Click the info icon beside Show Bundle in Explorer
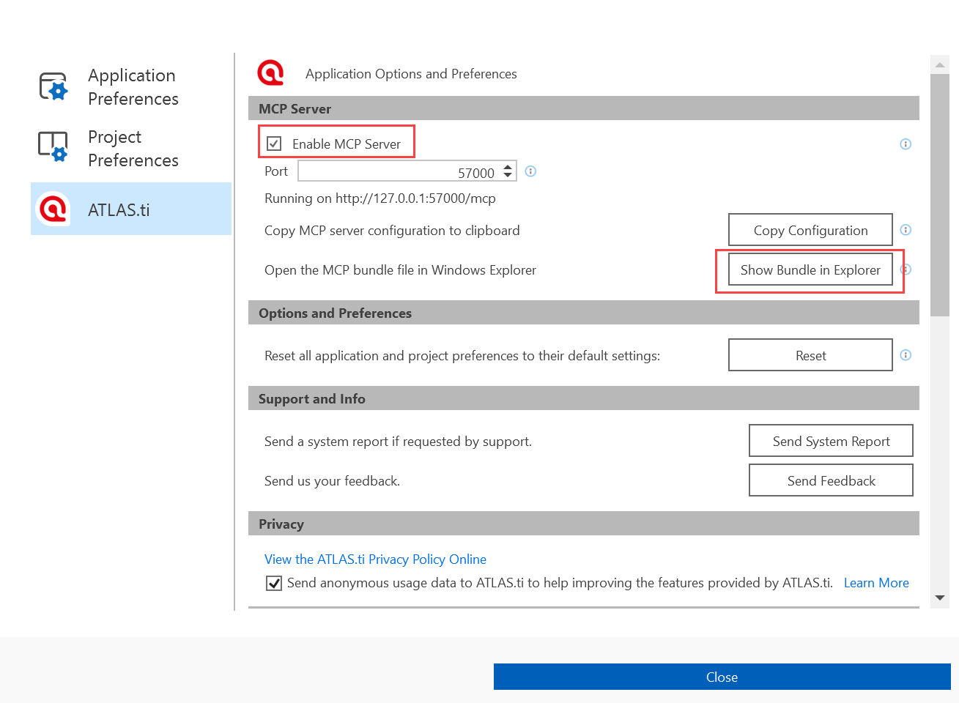The height and width of the screenshot is (703, 959). pyautogui.click(x=906, y=269)
